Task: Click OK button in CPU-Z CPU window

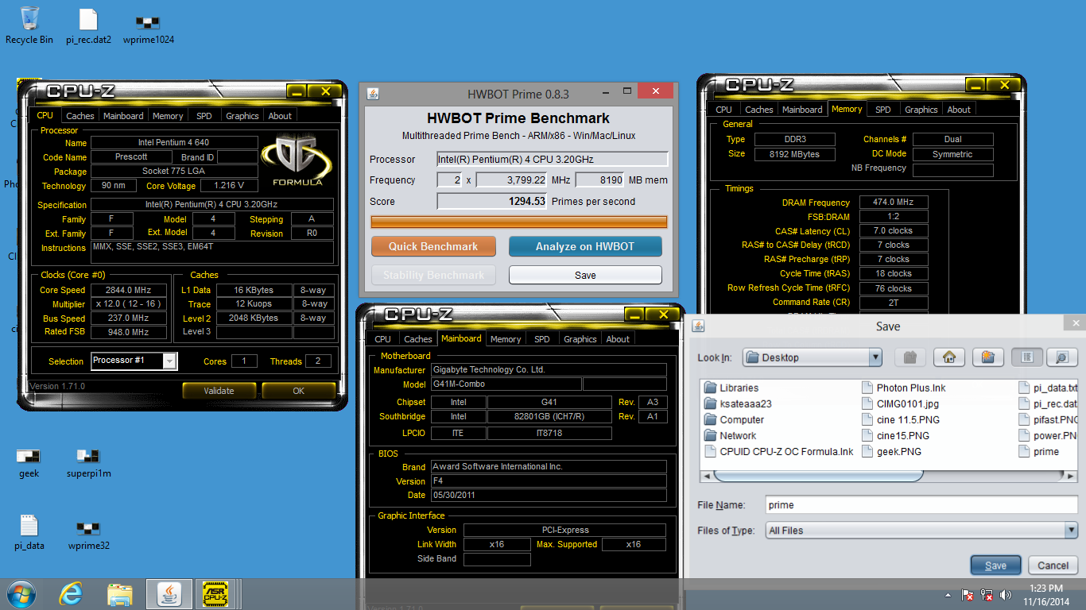Action: [299, 391]
